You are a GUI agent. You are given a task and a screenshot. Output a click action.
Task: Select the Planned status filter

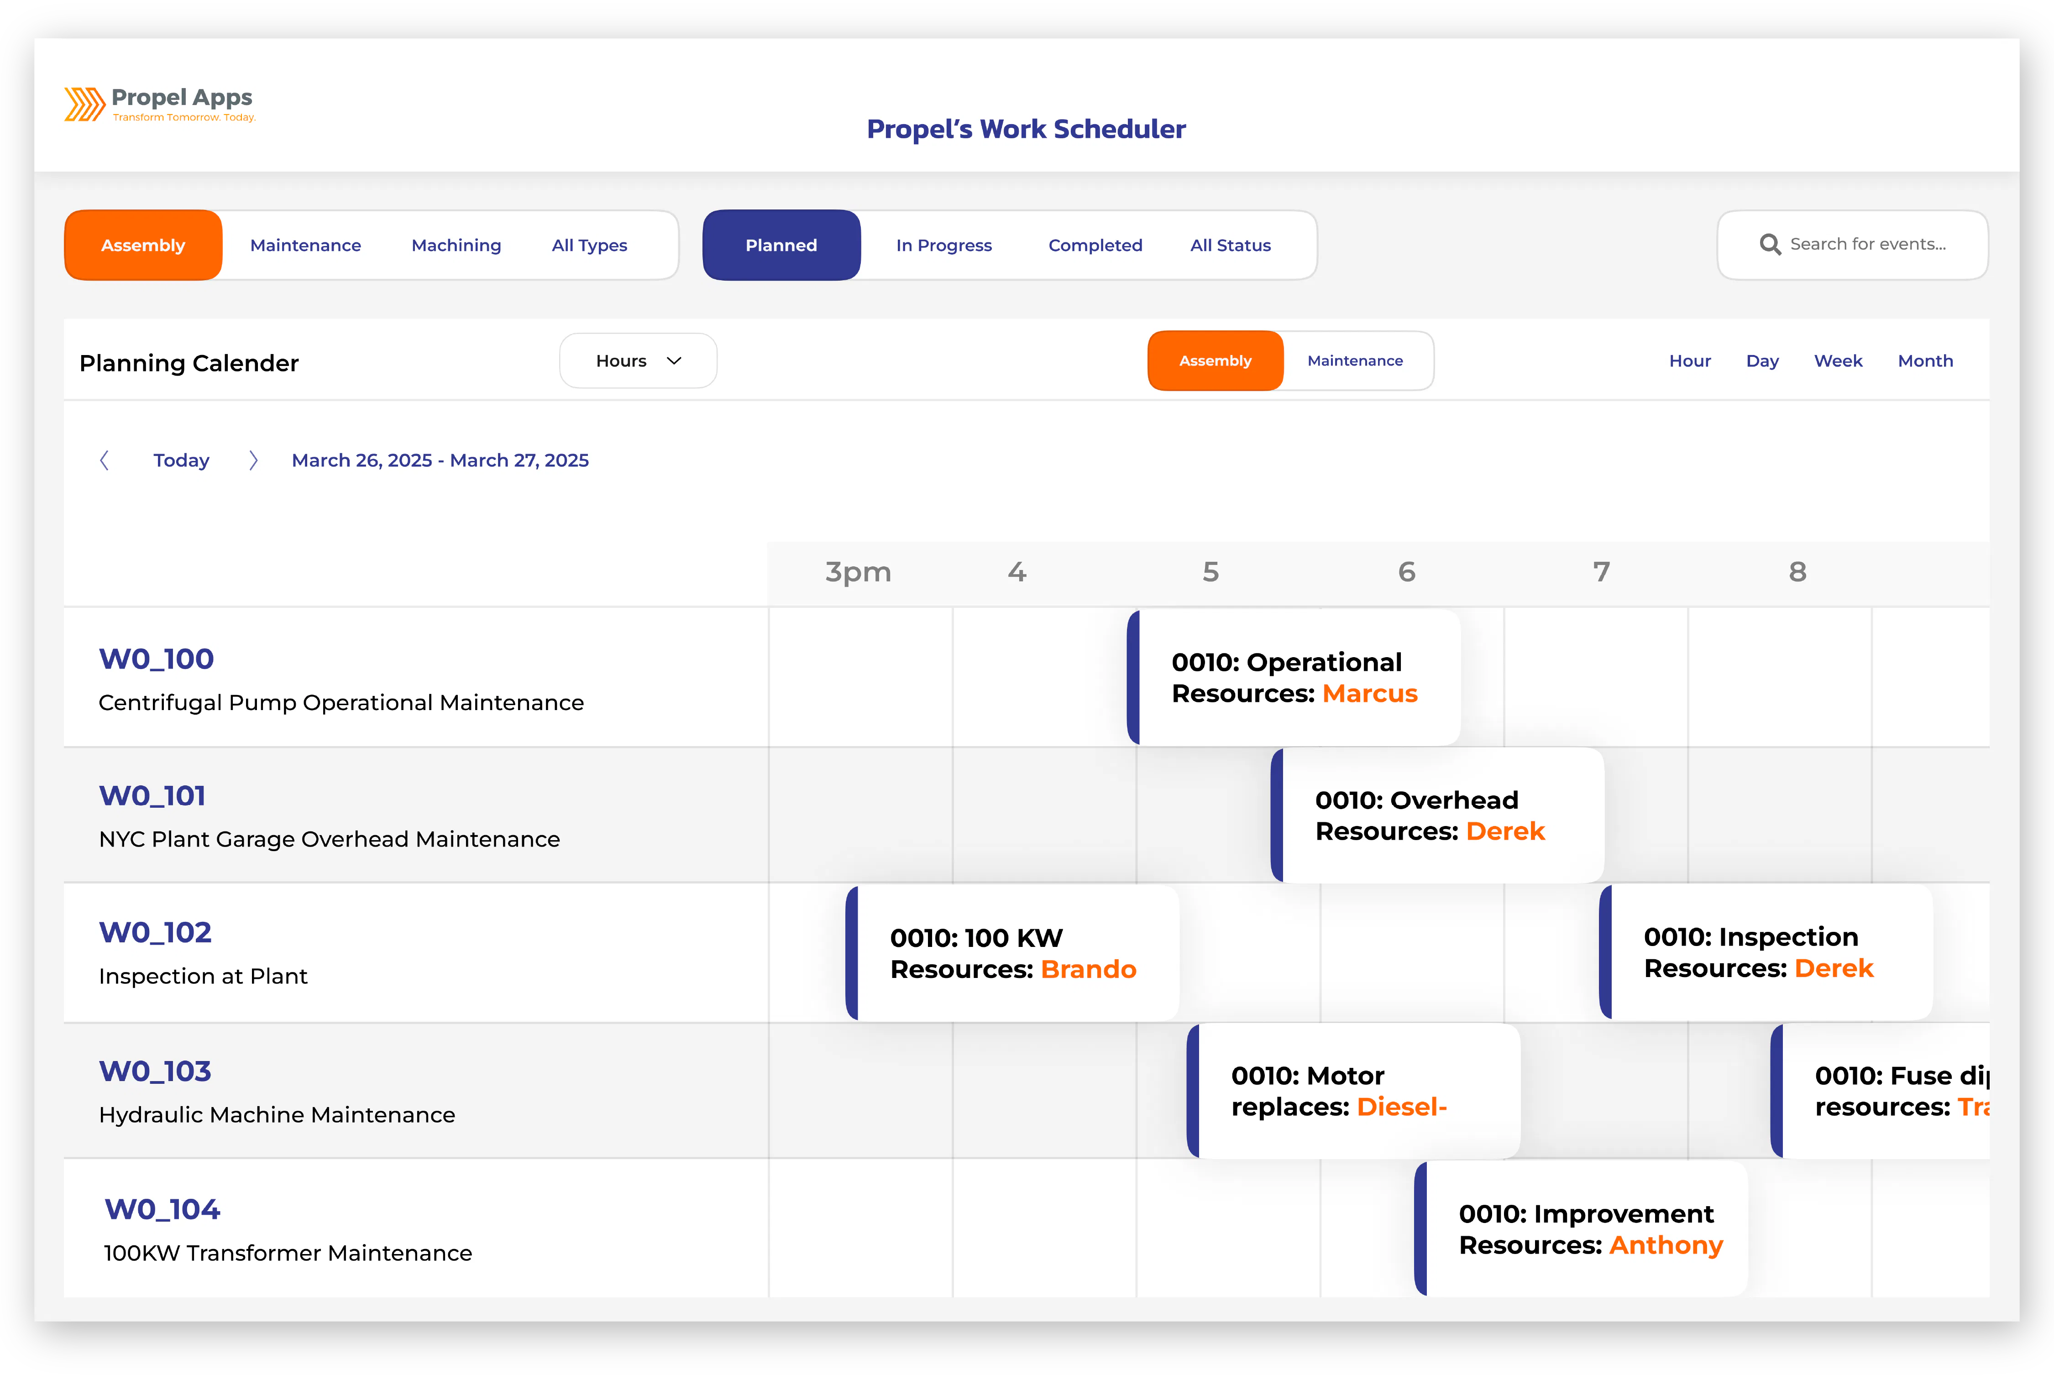pyautogui.click(x=781, y=246)
